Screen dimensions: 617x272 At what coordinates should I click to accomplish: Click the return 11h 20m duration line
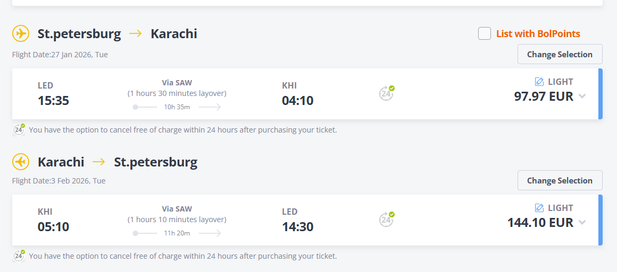(177, 233)
